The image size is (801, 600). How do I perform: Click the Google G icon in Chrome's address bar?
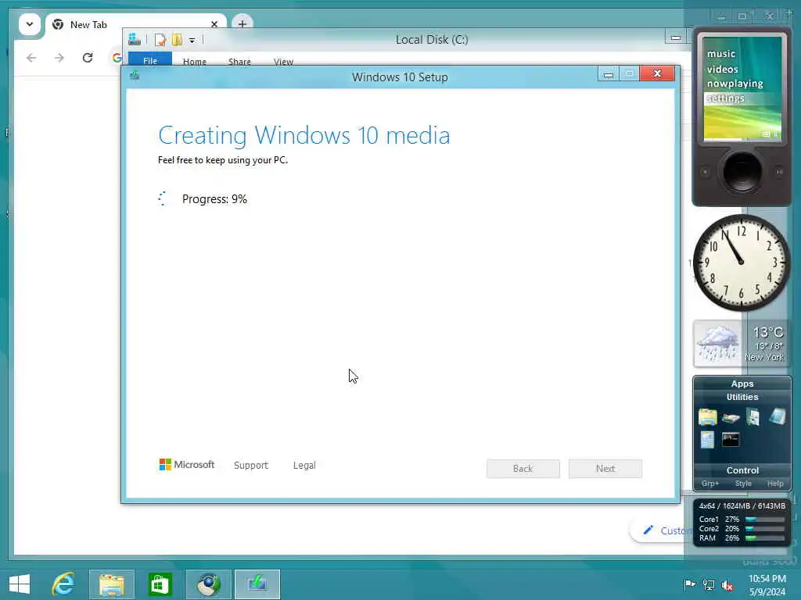pos(117,58)
